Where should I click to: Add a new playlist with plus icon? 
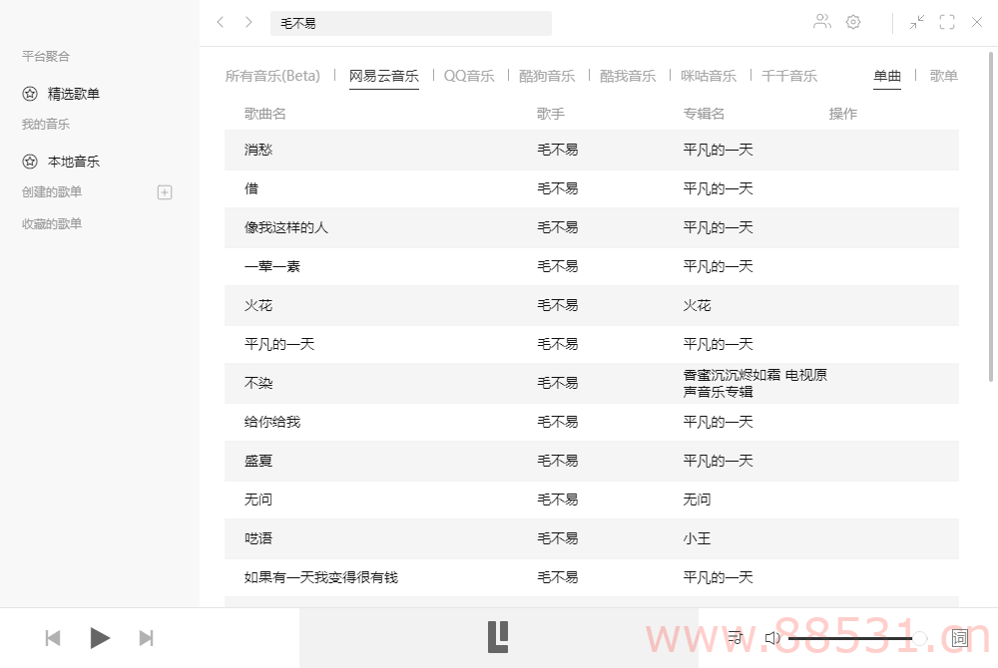click(x=165, y=192)
